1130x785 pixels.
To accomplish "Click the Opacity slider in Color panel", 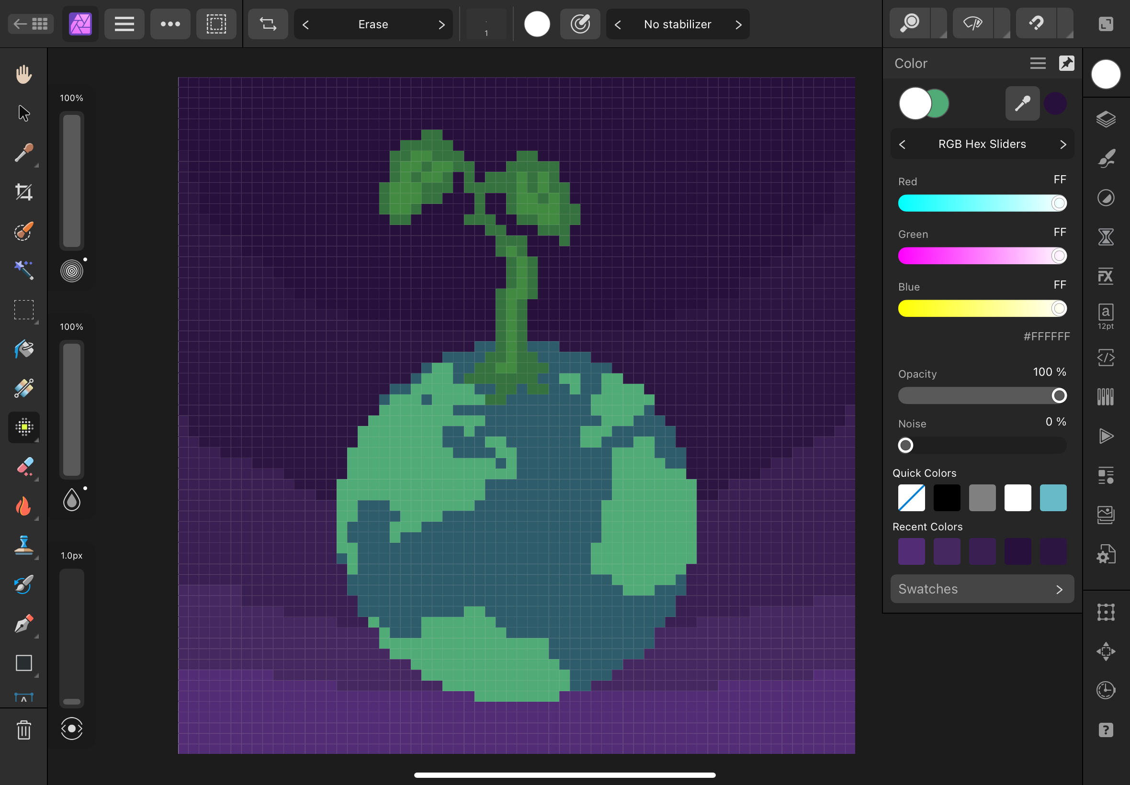I will click(982, 395).
